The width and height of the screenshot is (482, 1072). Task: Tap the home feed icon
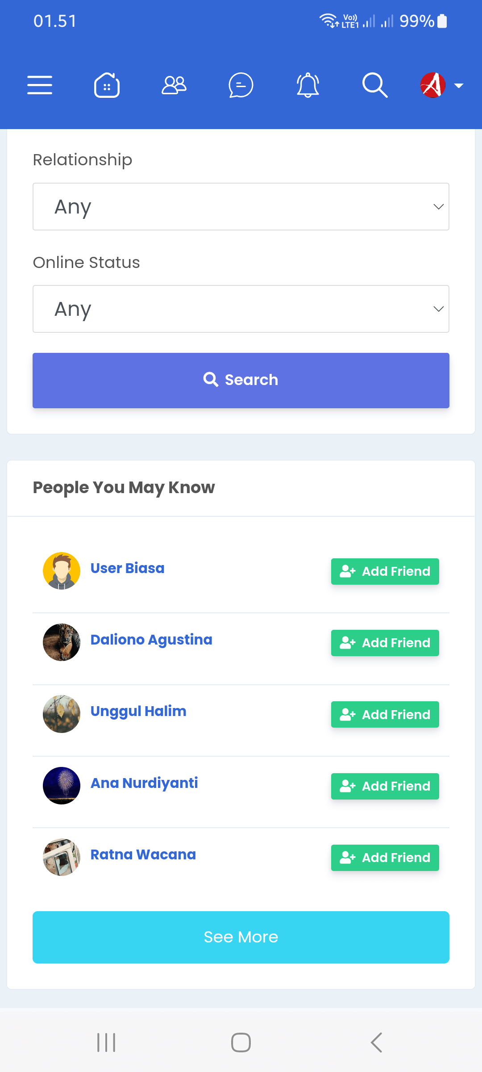[107, 85]
